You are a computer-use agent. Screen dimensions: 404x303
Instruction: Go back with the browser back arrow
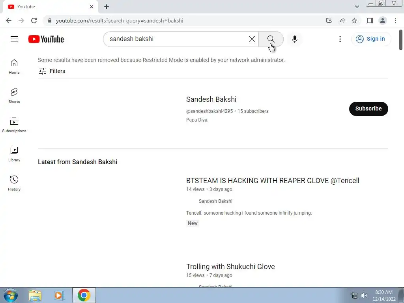9,21
